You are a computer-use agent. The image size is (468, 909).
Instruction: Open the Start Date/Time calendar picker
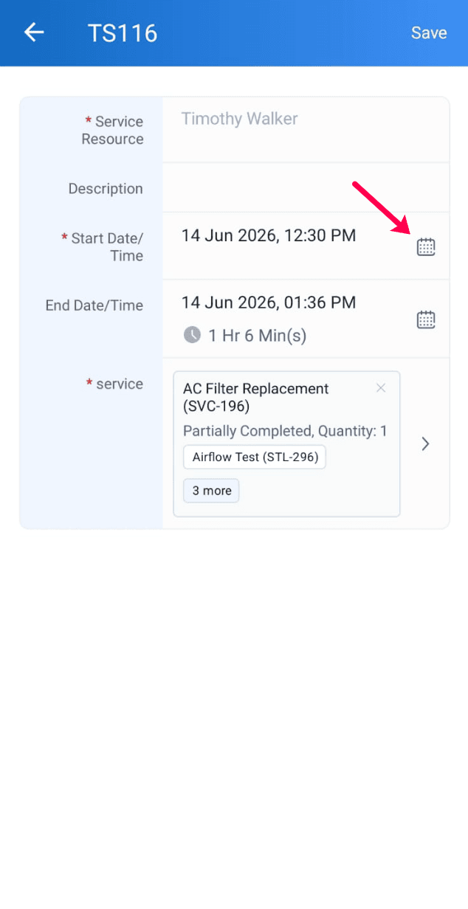click(x=426, y=247)
